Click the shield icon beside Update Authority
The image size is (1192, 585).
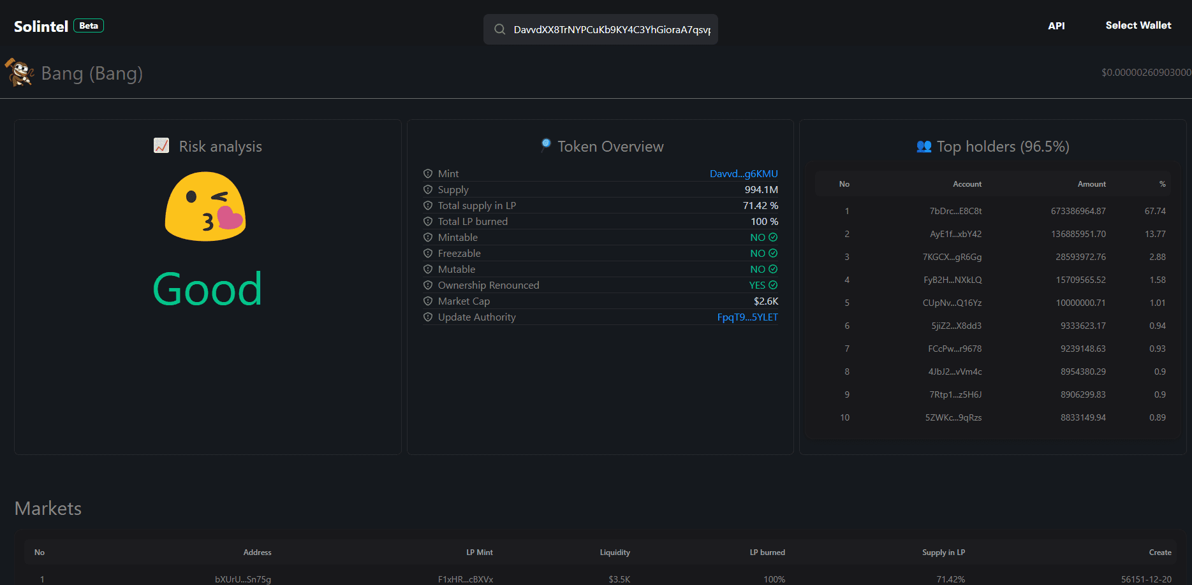(x=428, y=317)
